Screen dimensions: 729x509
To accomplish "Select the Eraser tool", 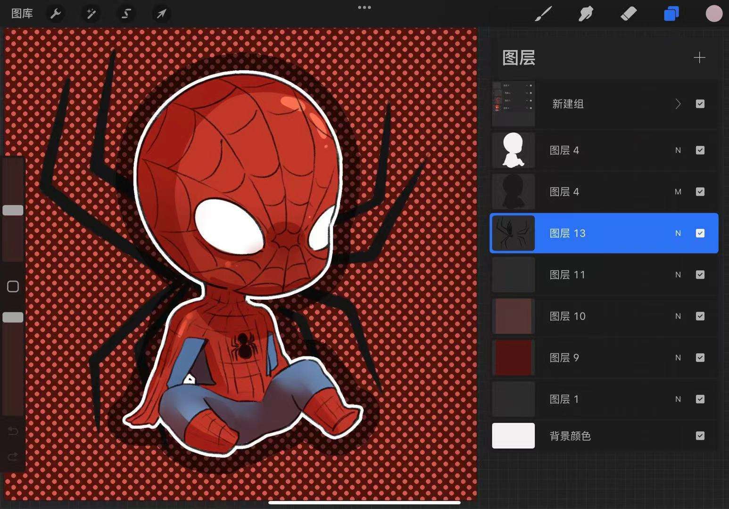I will pyautogui.click(x=628, y=14).
